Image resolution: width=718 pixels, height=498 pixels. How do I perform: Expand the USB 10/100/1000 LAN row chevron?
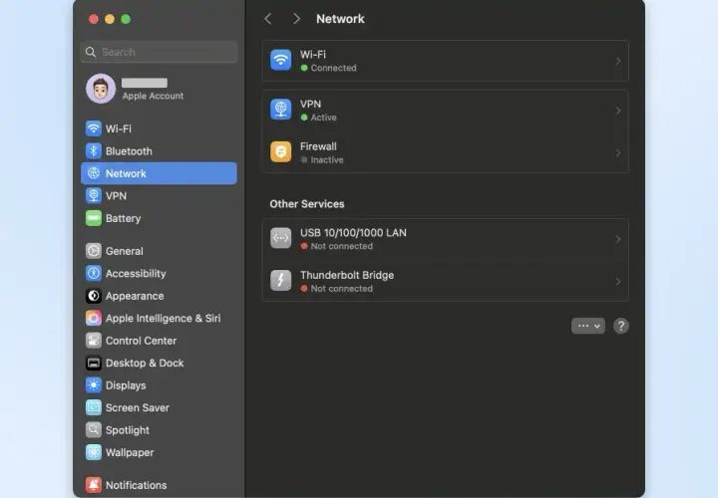click(x=618, y=239)
